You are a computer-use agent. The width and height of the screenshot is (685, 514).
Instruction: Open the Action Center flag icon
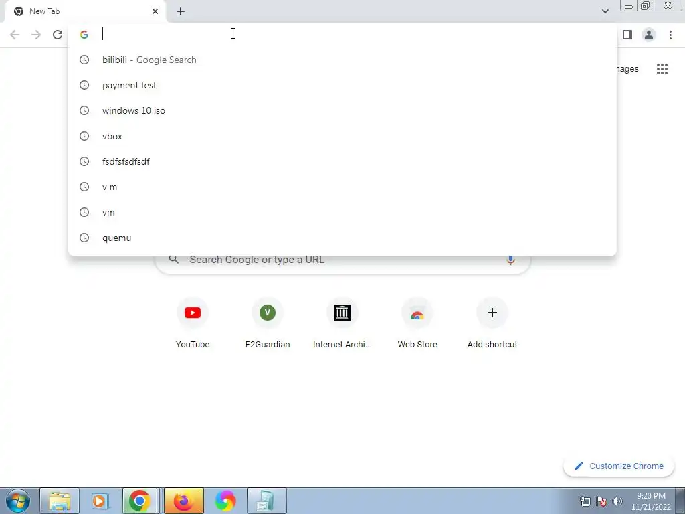click(x=601, y=501)
